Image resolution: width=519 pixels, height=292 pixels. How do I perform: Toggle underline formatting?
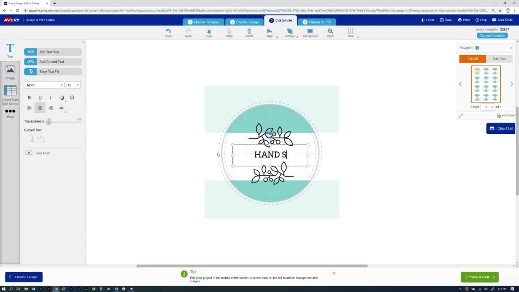click(40, 97)
